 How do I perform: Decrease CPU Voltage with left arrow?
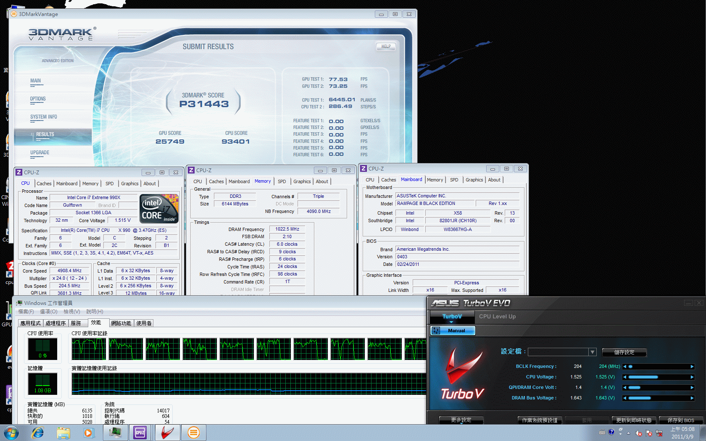coord(625,377)
